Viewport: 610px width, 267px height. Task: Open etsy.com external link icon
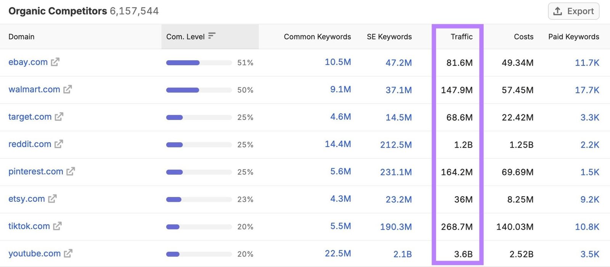click(x=52, y=199)
